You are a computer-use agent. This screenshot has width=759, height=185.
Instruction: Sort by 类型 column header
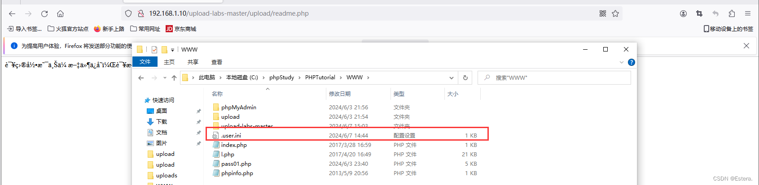pyautogui.click(x=399, y=94)
